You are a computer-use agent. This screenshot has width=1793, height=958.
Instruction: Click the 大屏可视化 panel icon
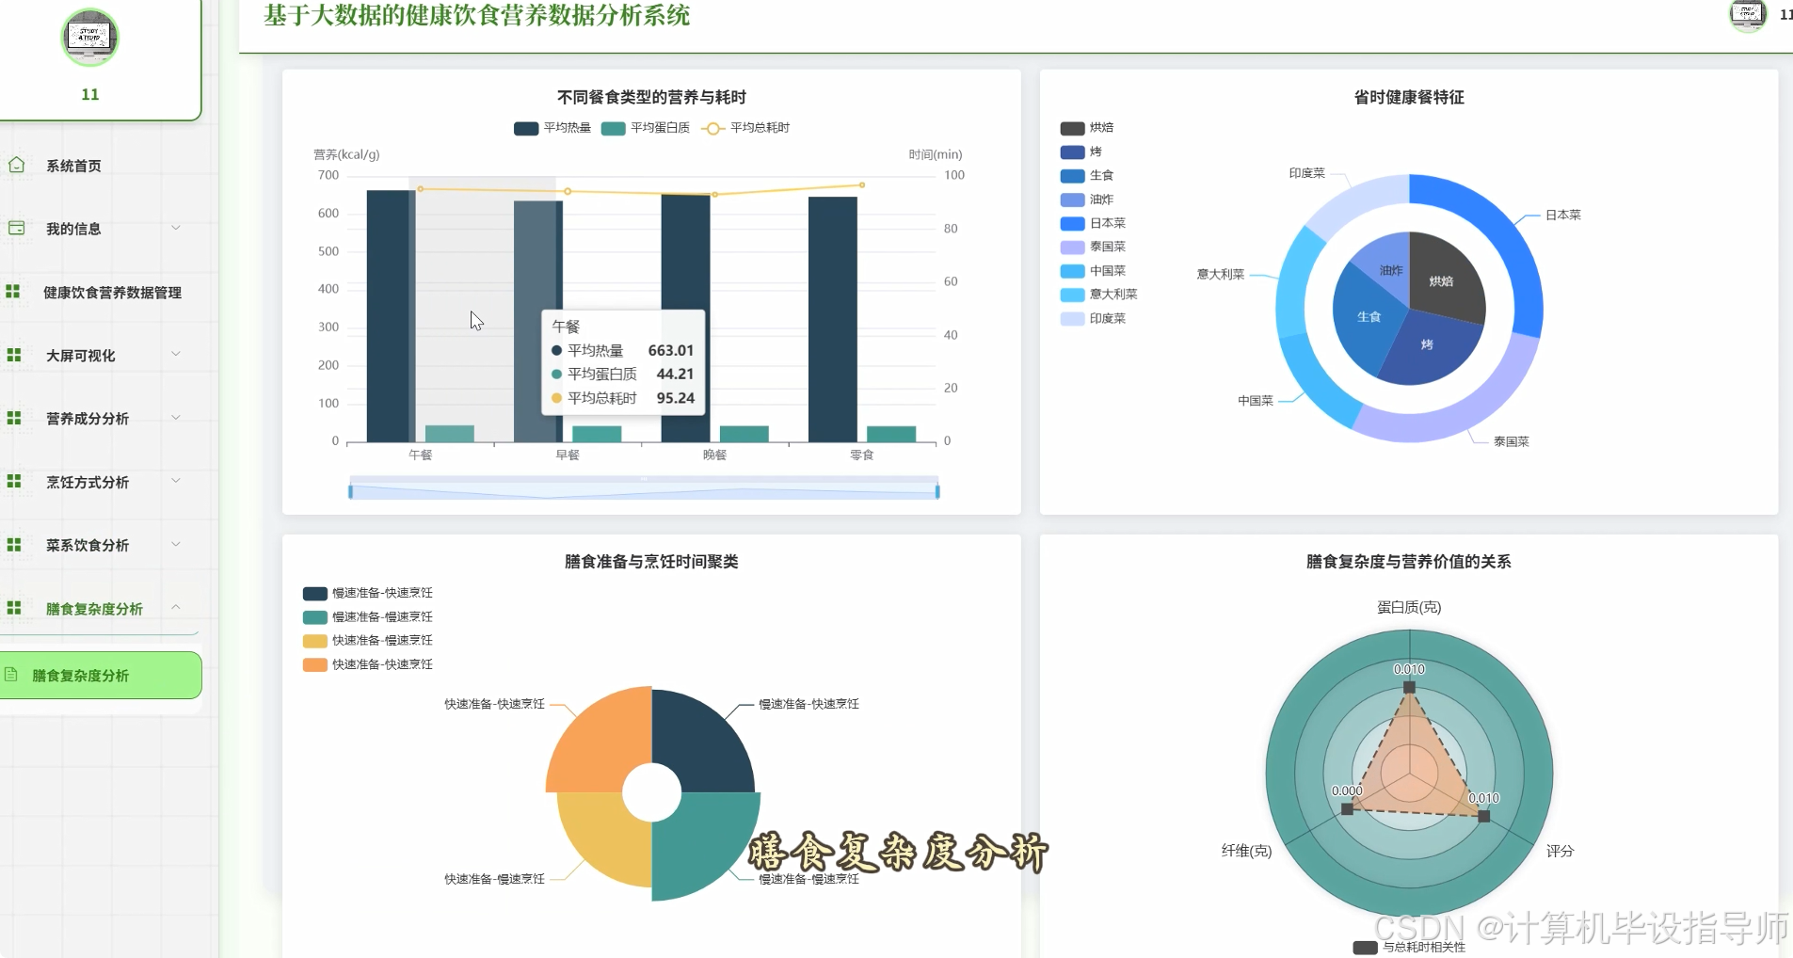pyautogui.click(x=13, y=354)
